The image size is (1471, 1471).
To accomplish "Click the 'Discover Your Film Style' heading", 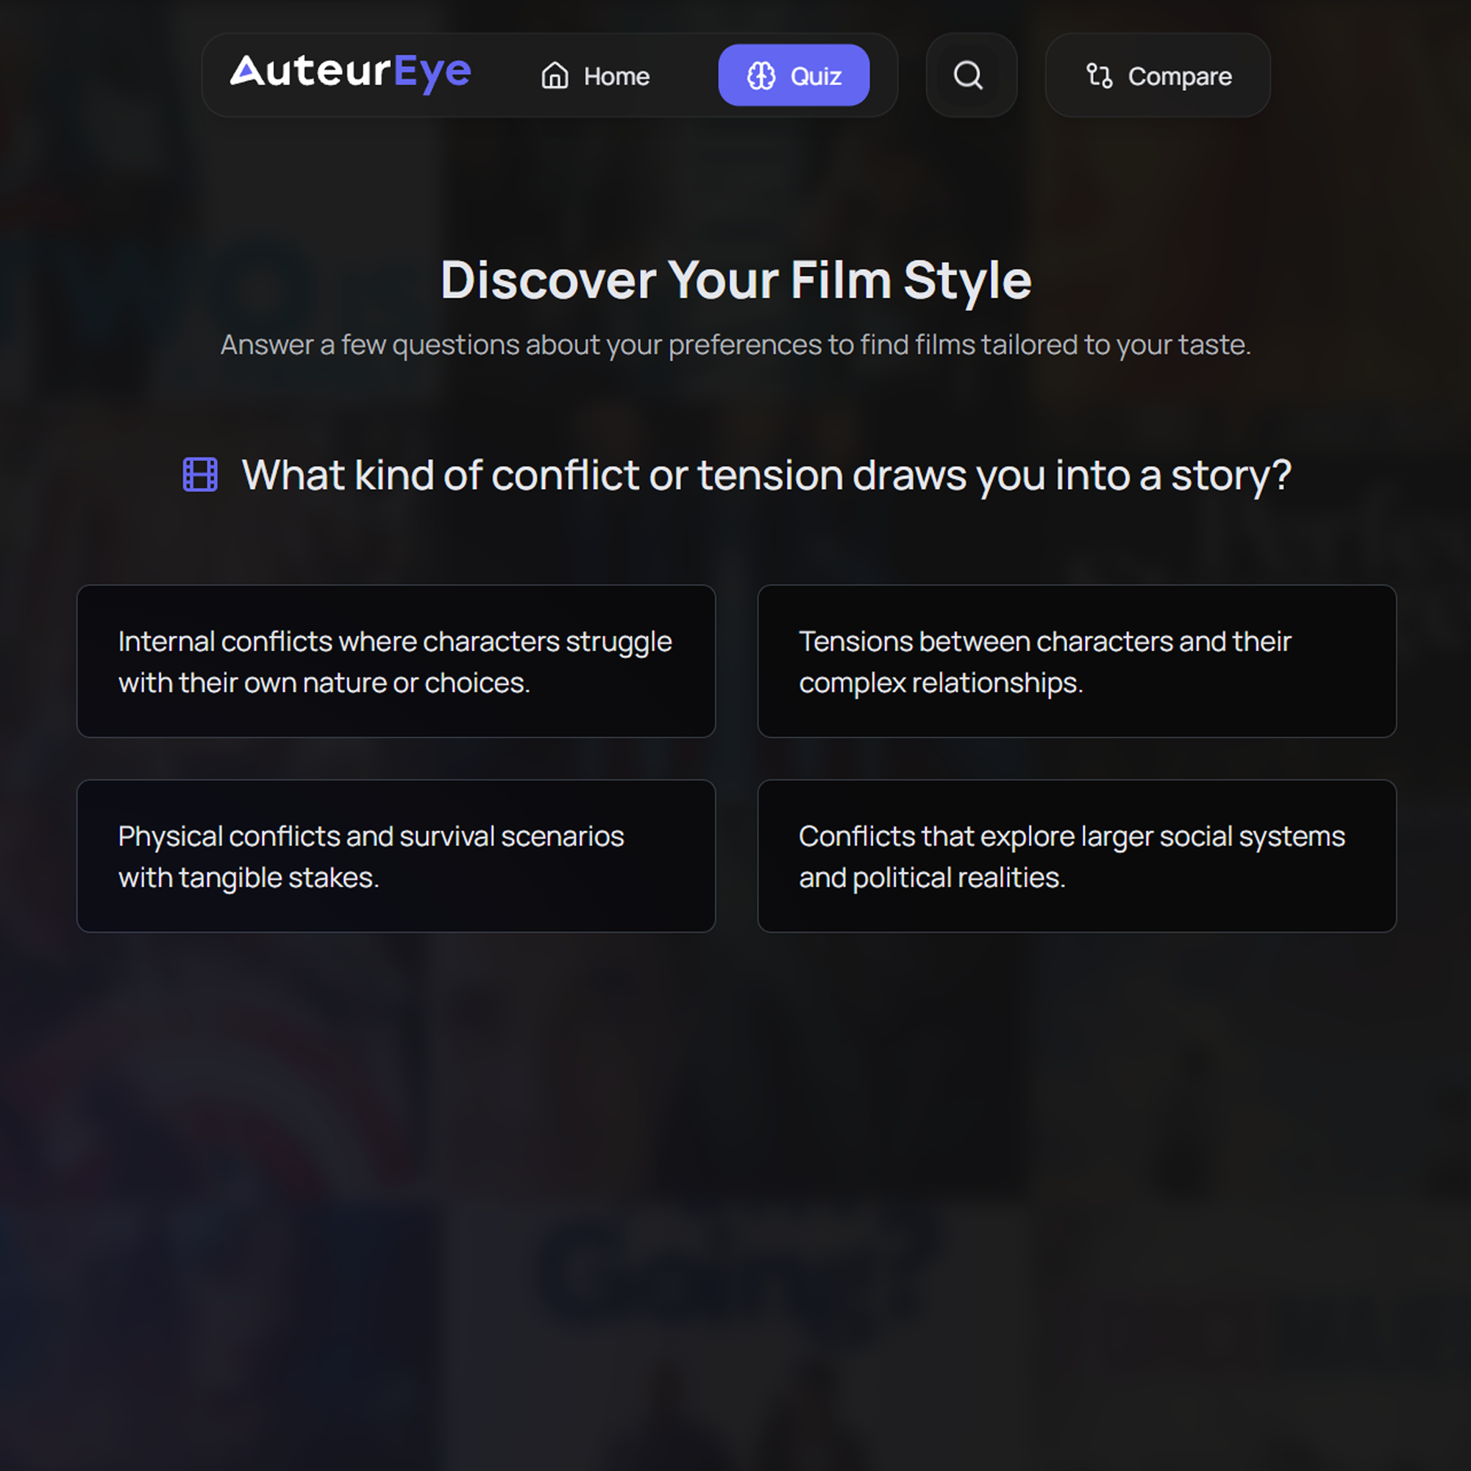I will click(735, 280).
